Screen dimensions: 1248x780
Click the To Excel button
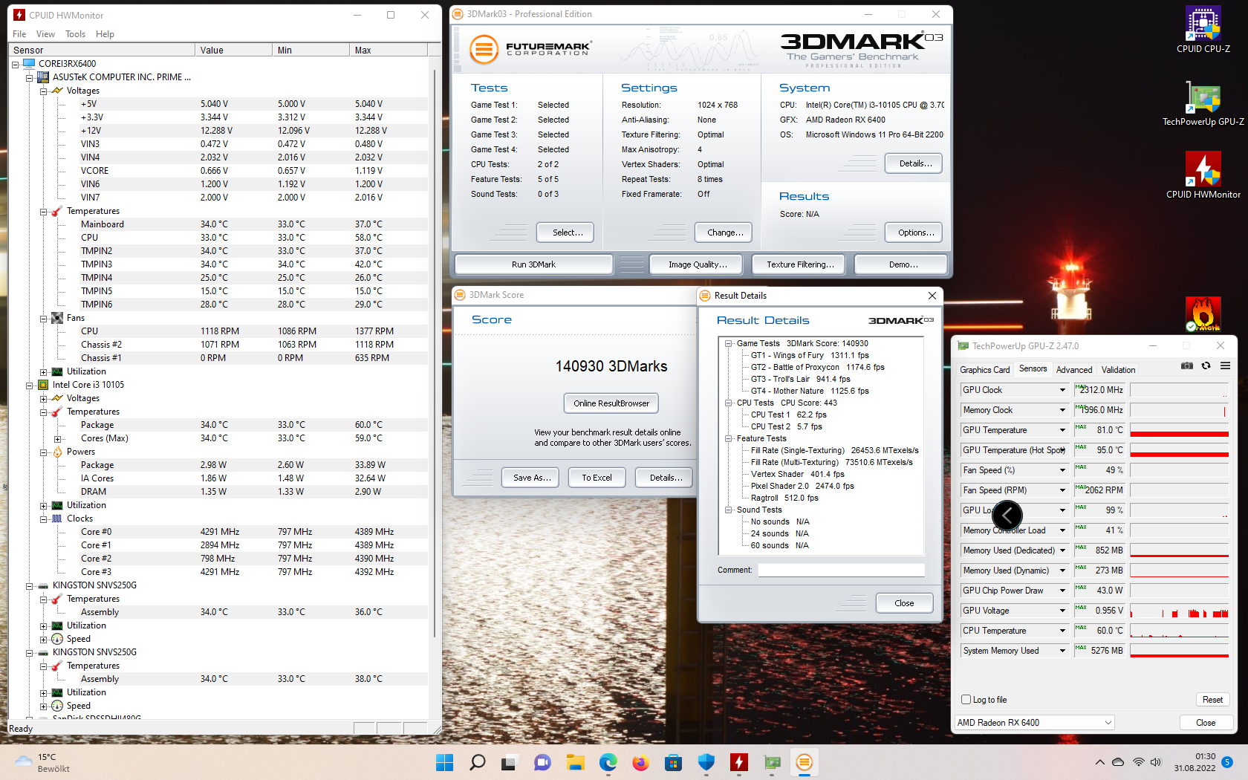(597, 478)
